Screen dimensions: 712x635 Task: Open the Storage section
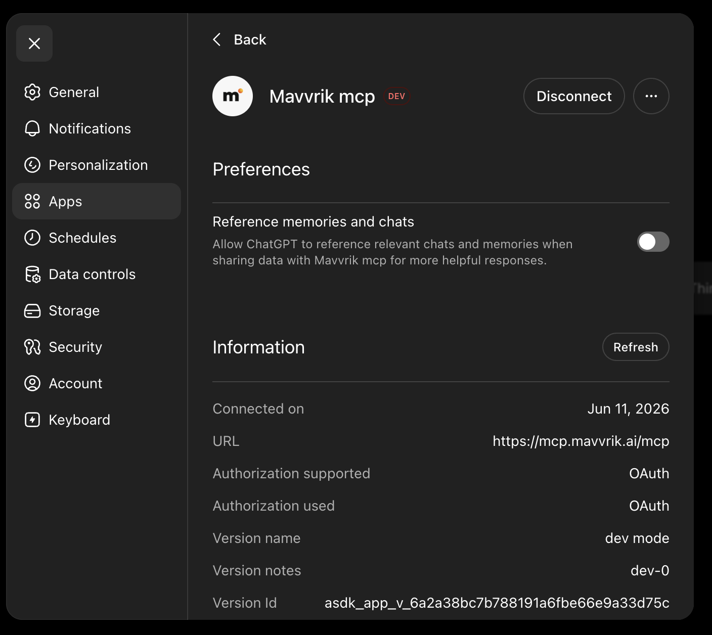[97, 310]
